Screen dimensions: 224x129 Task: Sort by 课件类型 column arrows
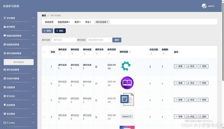point(72,53)
